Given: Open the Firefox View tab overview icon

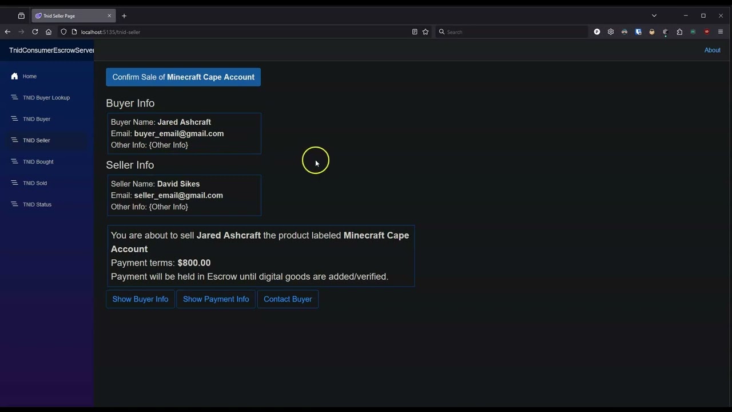Looking at the screenshot, I should (21, 16).
